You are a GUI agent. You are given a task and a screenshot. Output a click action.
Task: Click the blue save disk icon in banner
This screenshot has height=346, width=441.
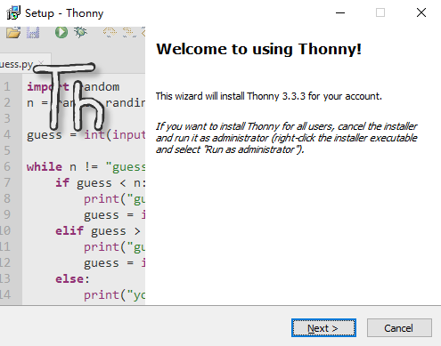[x=33, y=32]
